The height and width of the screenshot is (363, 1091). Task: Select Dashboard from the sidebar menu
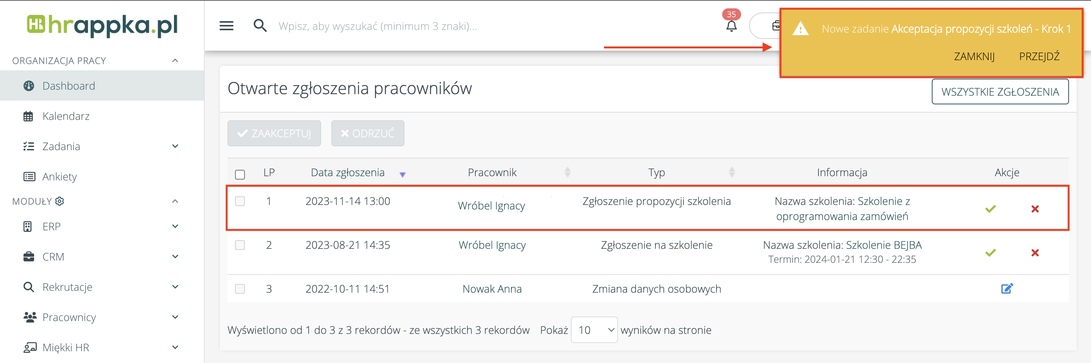pyautogui.click(x=69, y=85)
